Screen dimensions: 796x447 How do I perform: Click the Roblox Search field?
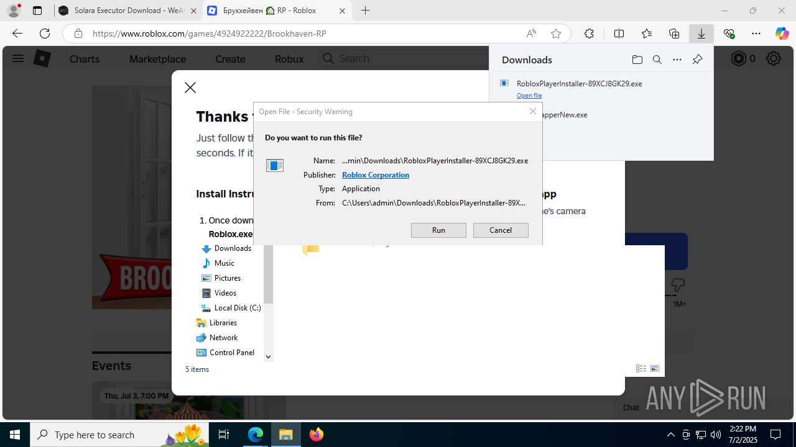(x=404, y=58)
